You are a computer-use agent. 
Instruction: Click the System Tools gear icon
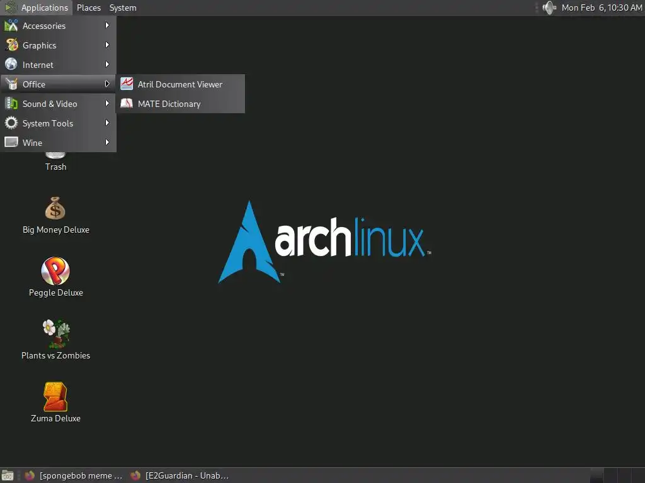11,123
